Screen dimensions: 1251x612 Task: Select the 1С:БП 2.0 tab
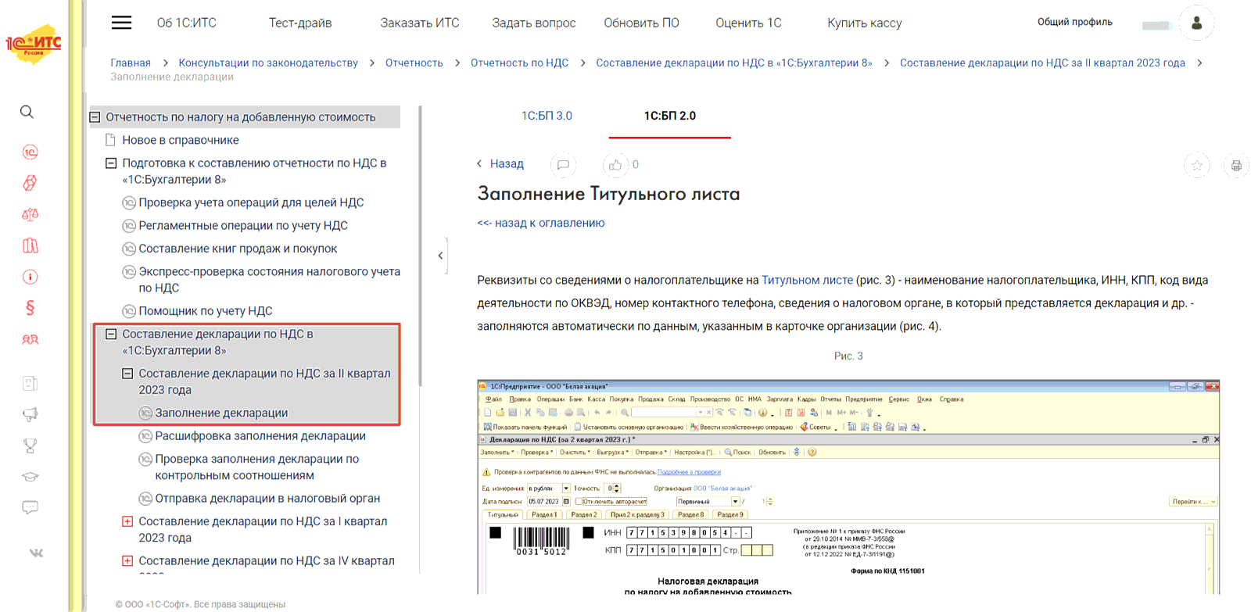point(670,116)
